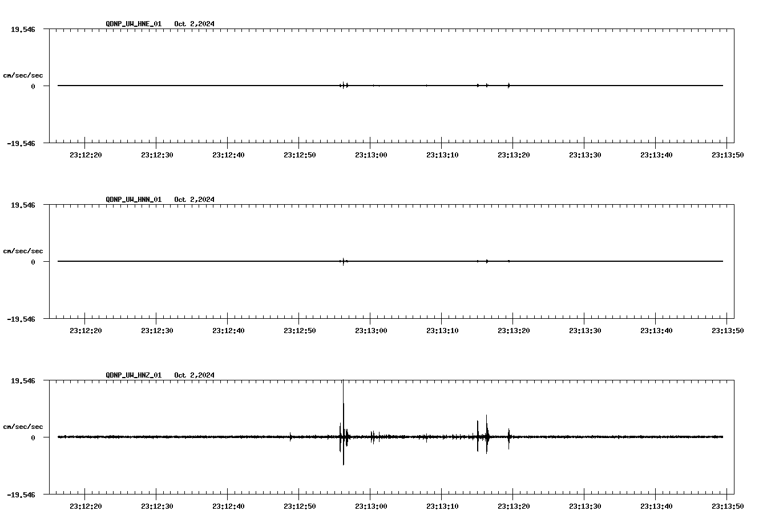Pick the 23:13:10 time label under HNE chart
This screenshot has height=527, width=775.
(442, 155)
